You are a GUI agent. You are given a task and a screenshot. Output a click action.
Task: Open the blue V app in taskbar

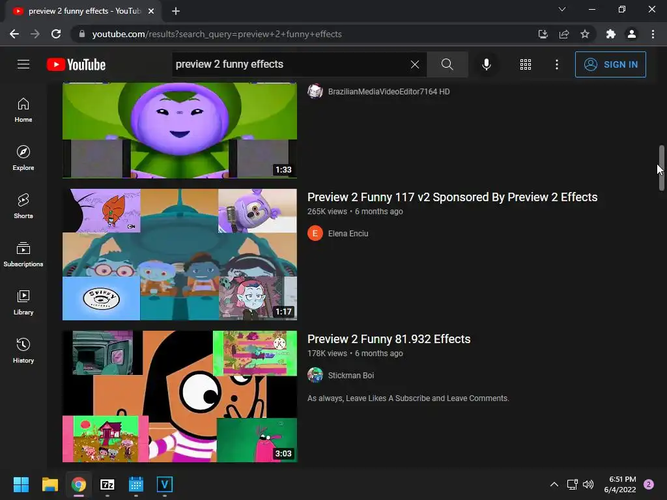click(x=165, y=484)
